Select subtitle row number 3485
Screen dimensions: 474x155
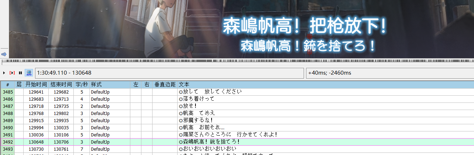click(8, 92)
